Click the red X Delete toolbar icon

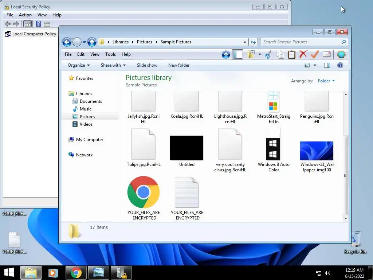point(303,54)
